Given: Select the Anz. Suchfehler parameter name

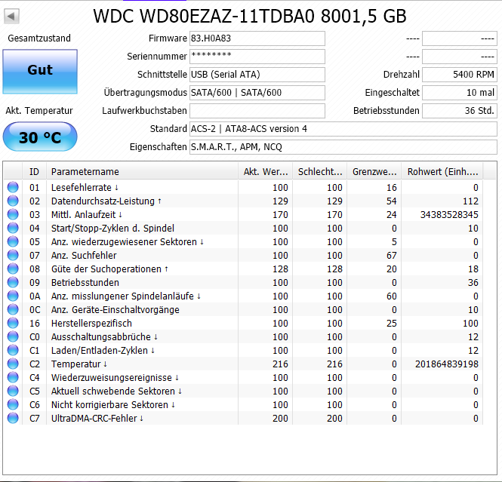Looking at the screenshot, I should (x=84, y=256).
